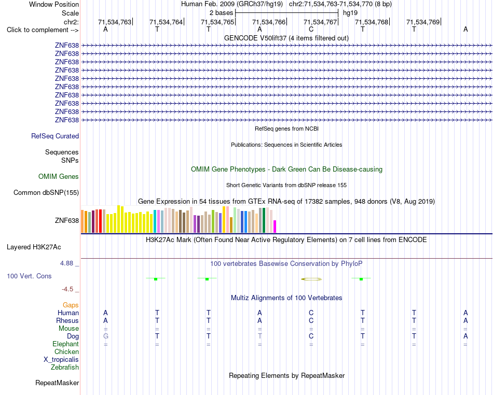Image resolution: width=493 pixels, height=395 pixels.
Task: Click the Dog alignment row label
Action: (x=73, y=336)
